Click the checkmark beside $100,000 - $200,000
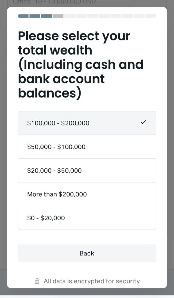 point(143,123)
